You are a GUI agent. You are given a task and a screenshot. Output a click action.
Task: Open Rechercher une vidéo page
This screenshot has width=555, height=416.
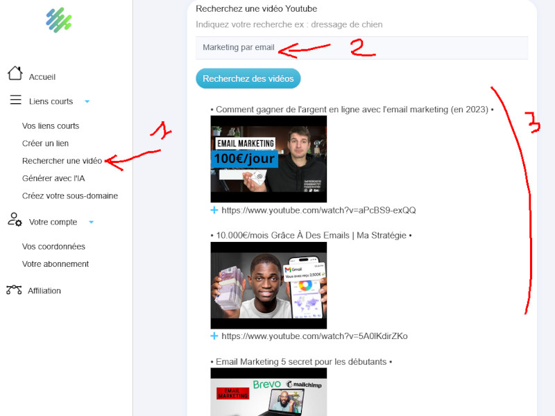coord(62,161)
